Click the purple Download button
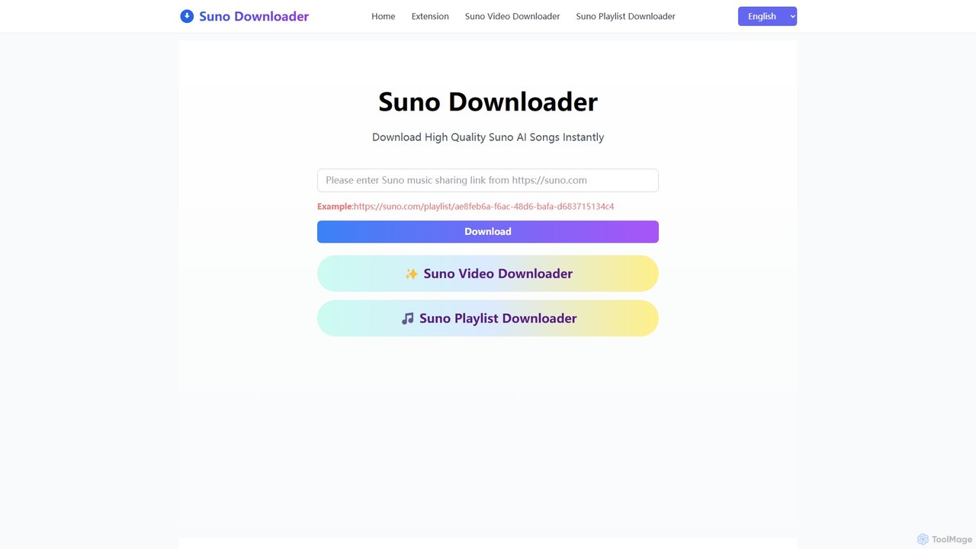Image resolution: width=976 pixels, height=549 pixels. (x=488, y=232)
